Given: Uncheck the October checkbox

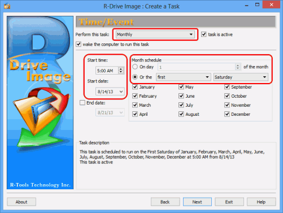Looking at the screenshot, I should (x=227, y=96).
